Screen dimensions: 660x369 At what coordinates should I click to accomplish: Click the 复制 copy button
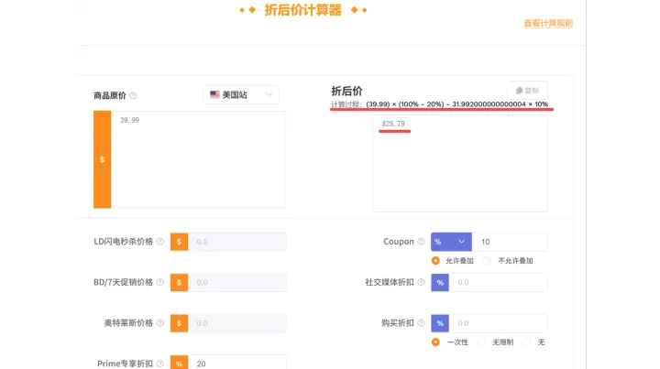[x=527, y=91]
